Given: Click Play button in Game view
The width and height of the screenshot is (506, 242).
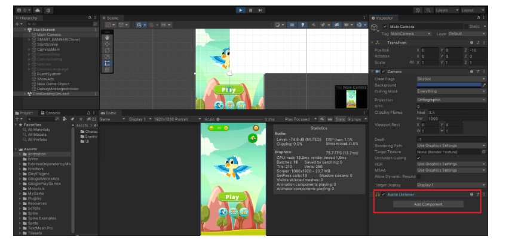Looking at the screenshot, I should coord(232,197).
